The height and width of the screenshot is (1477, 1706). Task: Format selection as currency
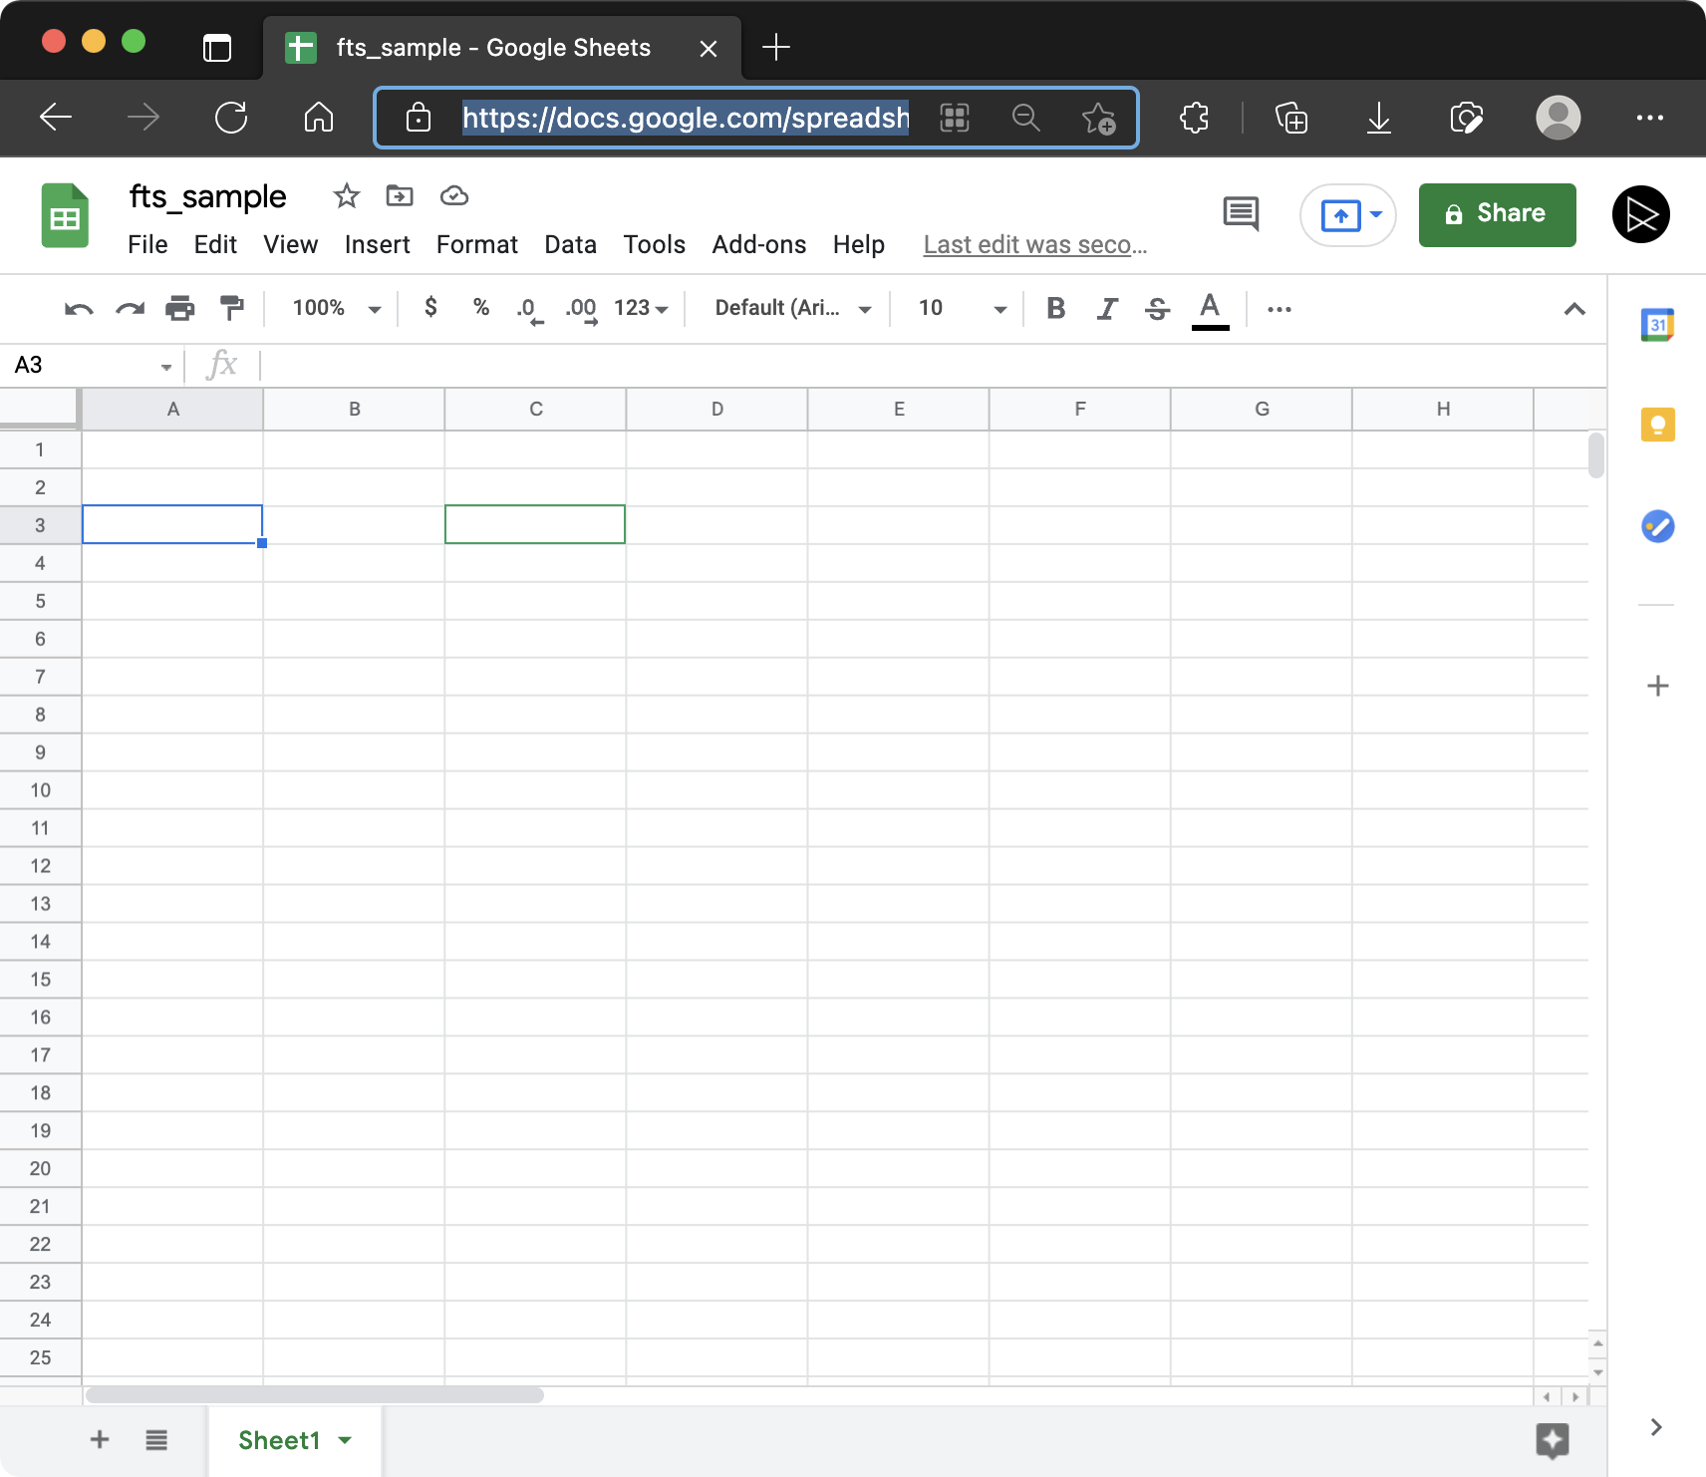430,308
